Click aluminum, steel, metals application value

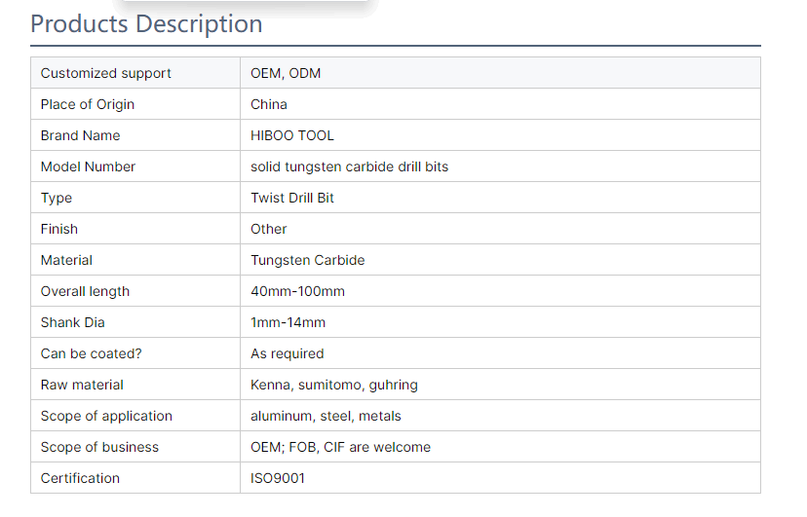(x=326, y=416)
